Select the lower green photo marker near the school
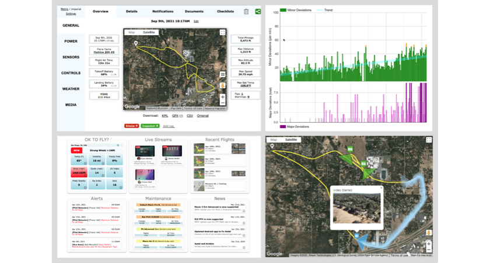 coord(363,164)
